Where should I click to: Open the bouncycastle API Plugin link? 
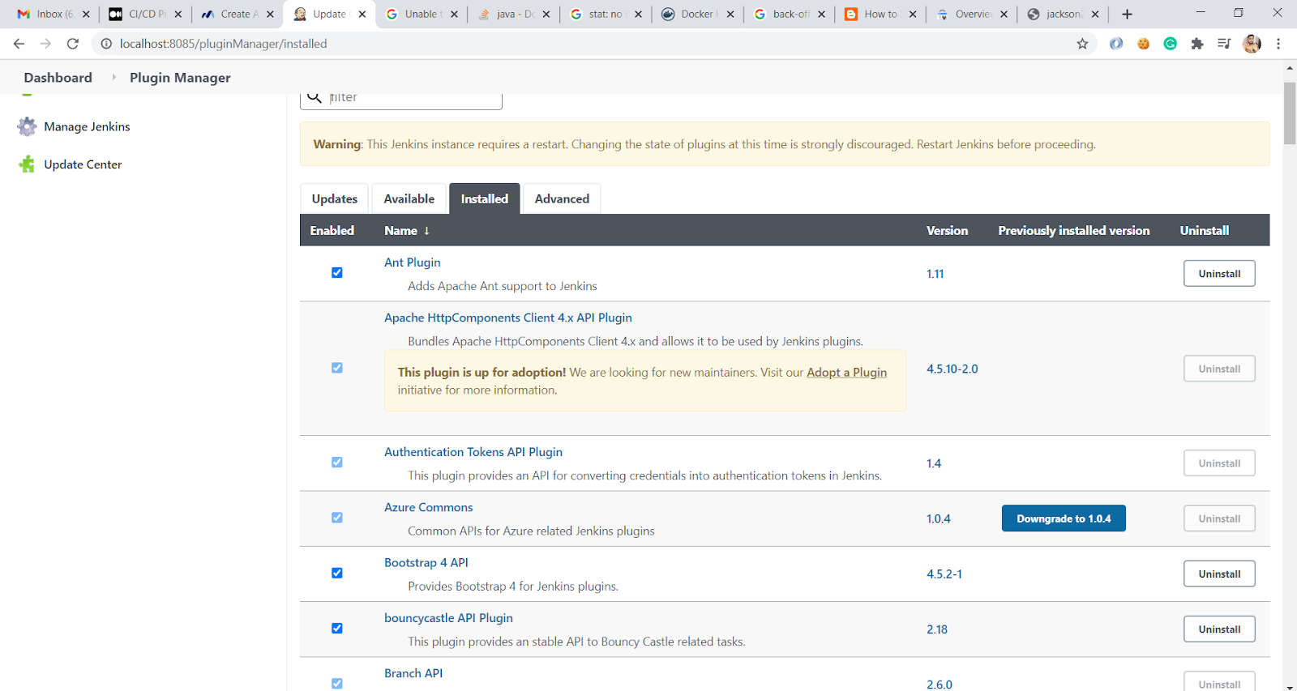448,618
